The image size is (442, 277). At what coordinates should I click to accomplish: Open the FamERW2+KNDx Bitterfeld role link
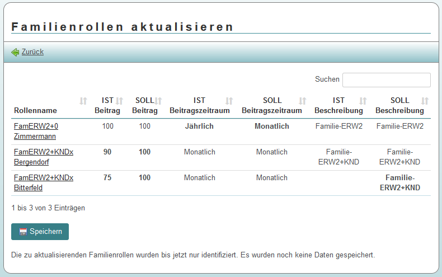pyautogui.click(x=43, y=182)
